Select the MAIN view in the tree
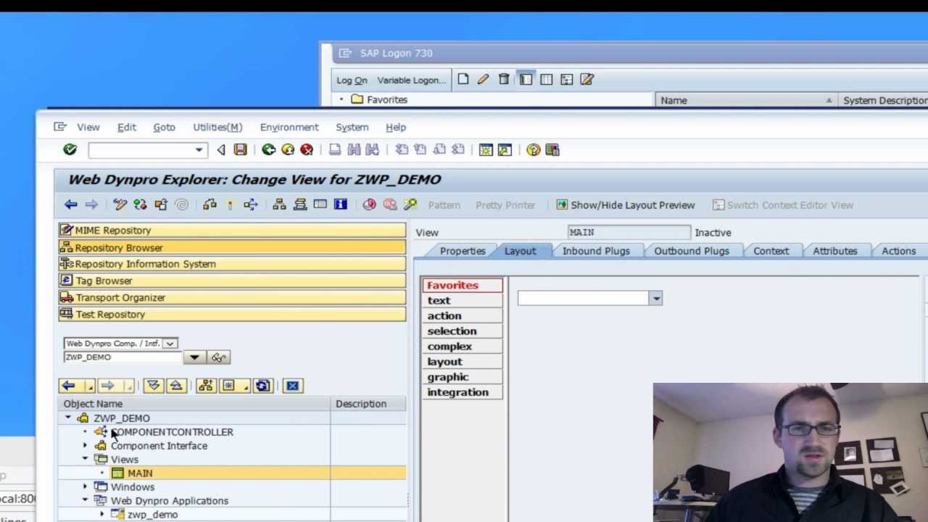This screenshot has height=522, width=928. (140, 473)
